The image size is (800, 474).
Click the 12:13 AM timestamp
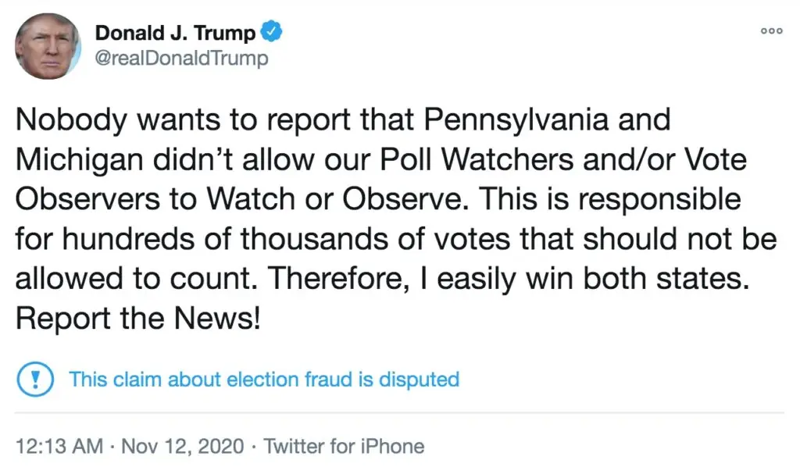point(60,446)
